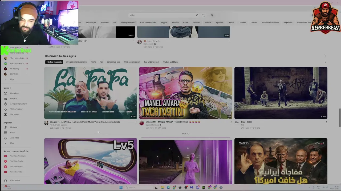Filter results by Podcasts chip
This screenshot has width=341, height=191.
(x=105, y=23)
